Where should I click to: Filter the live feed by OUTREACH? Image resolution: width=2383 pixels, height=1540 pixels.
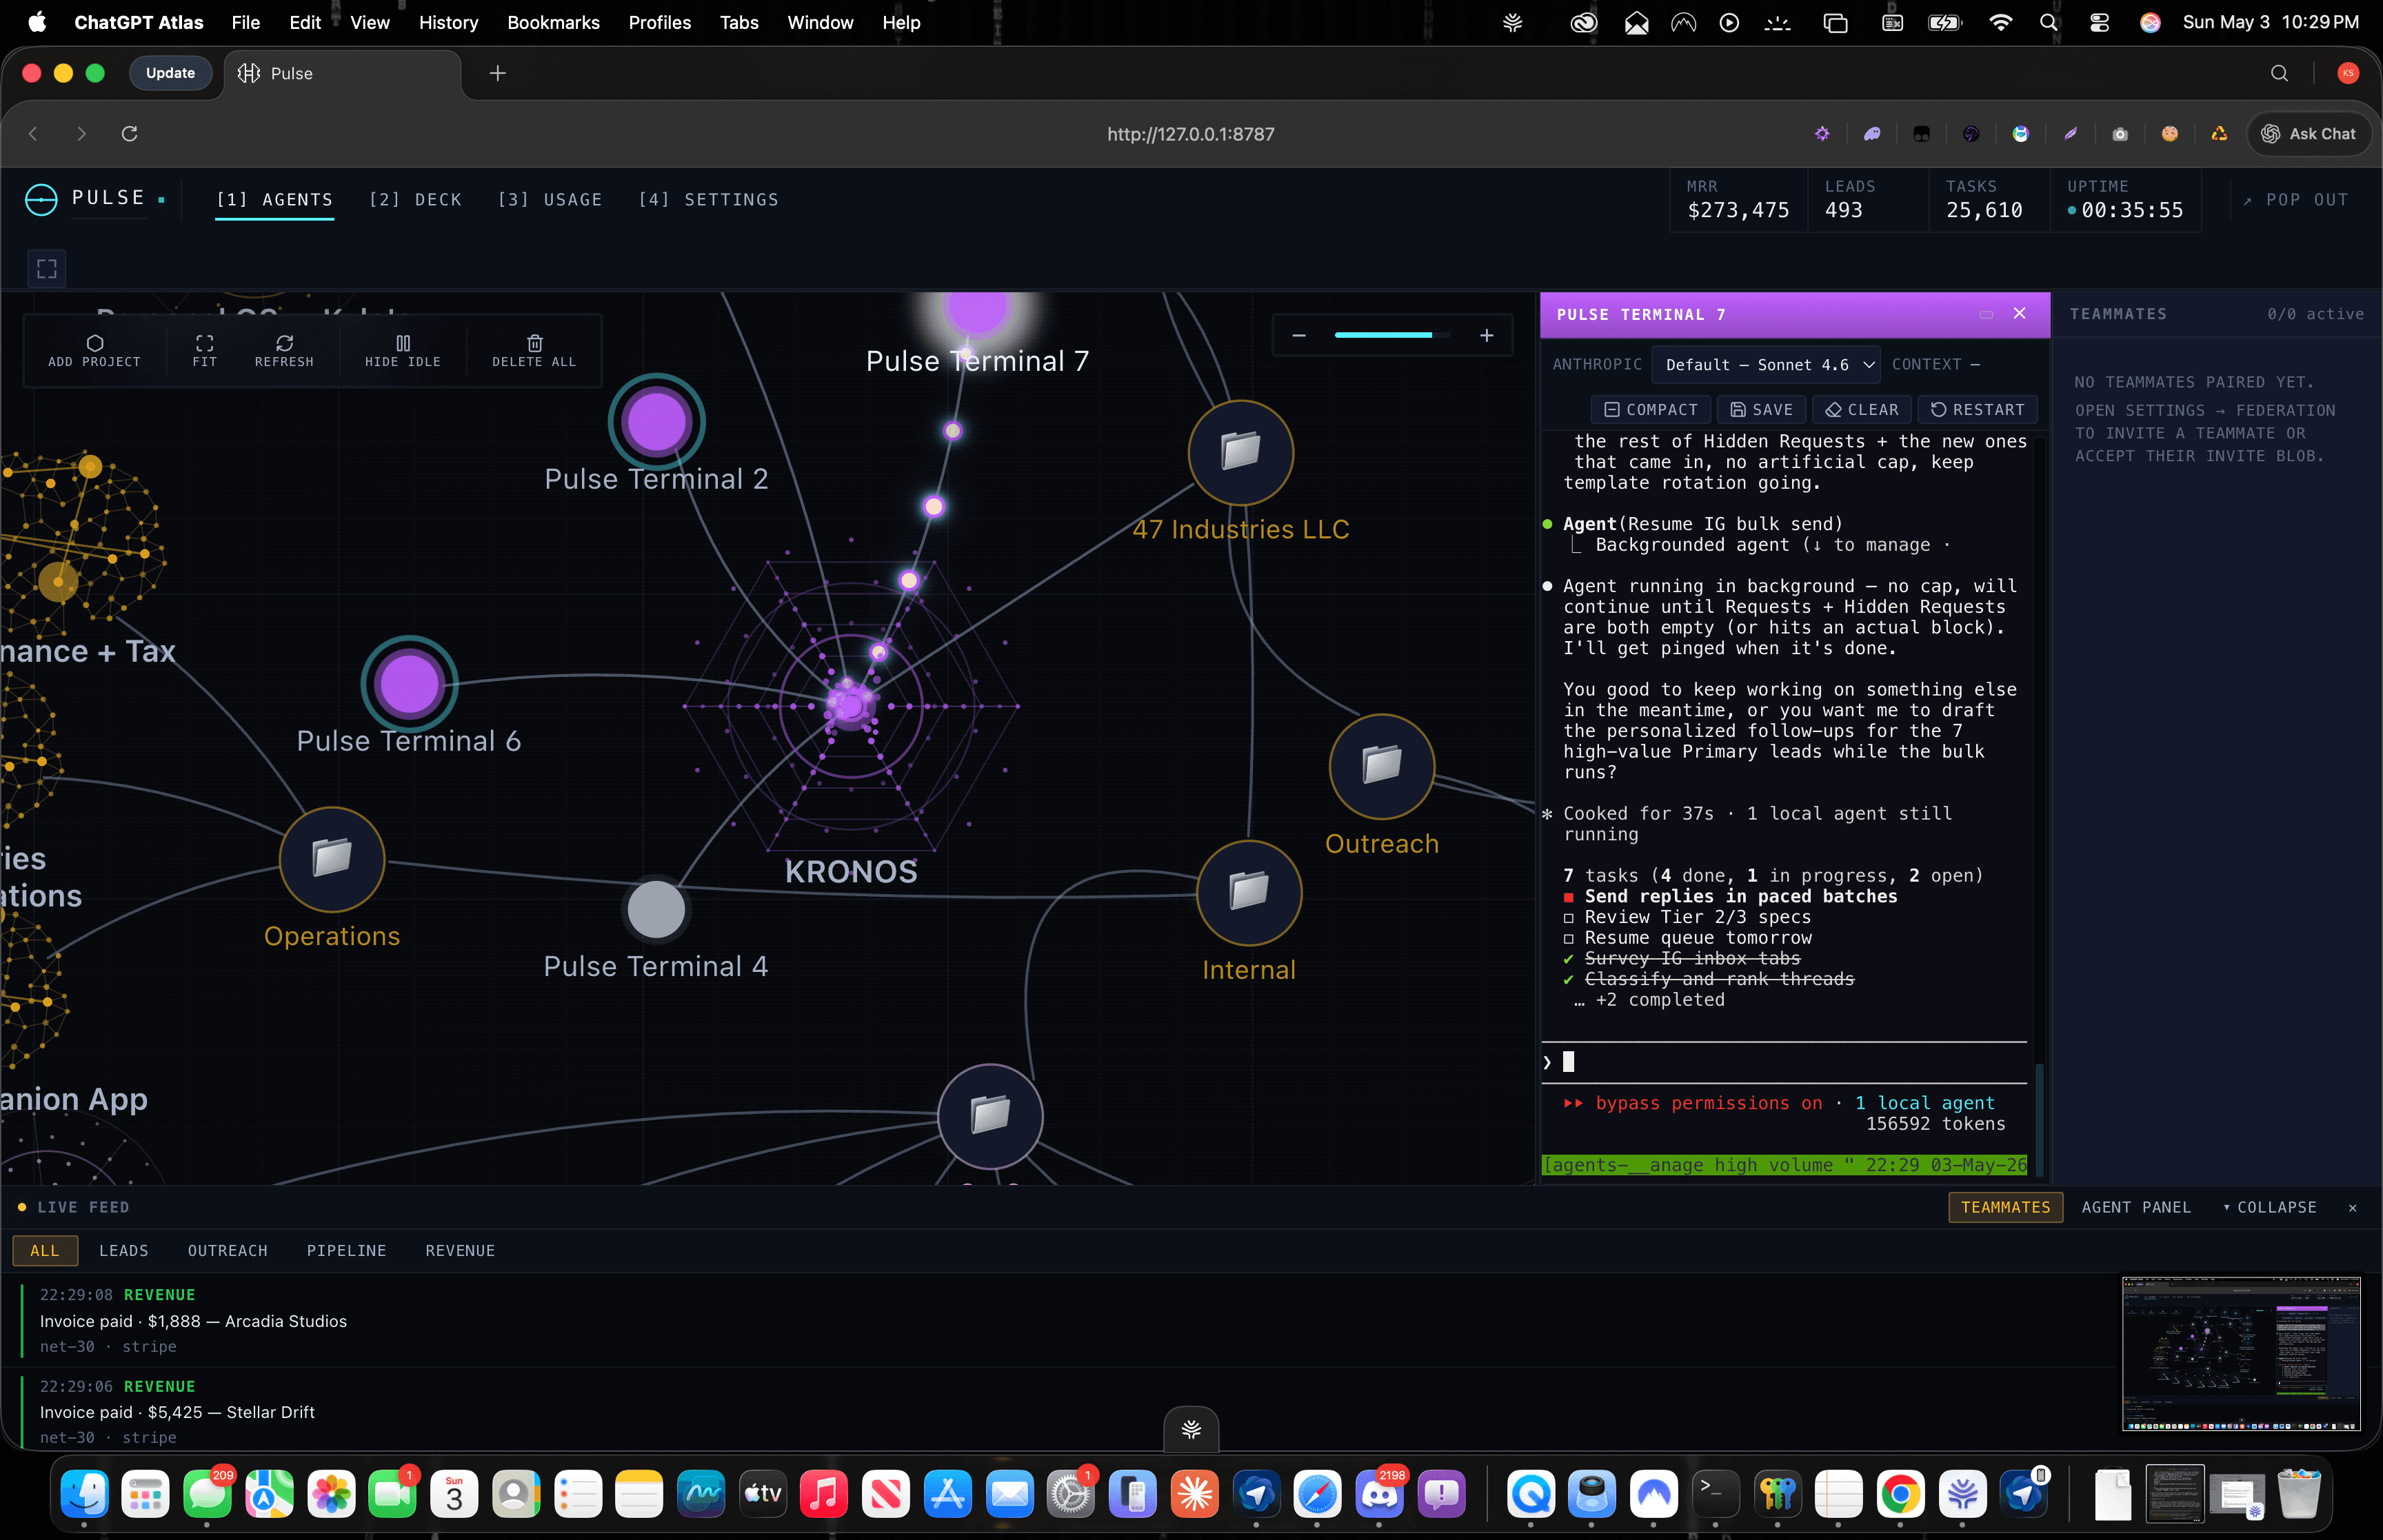(x=227, y=1250)
